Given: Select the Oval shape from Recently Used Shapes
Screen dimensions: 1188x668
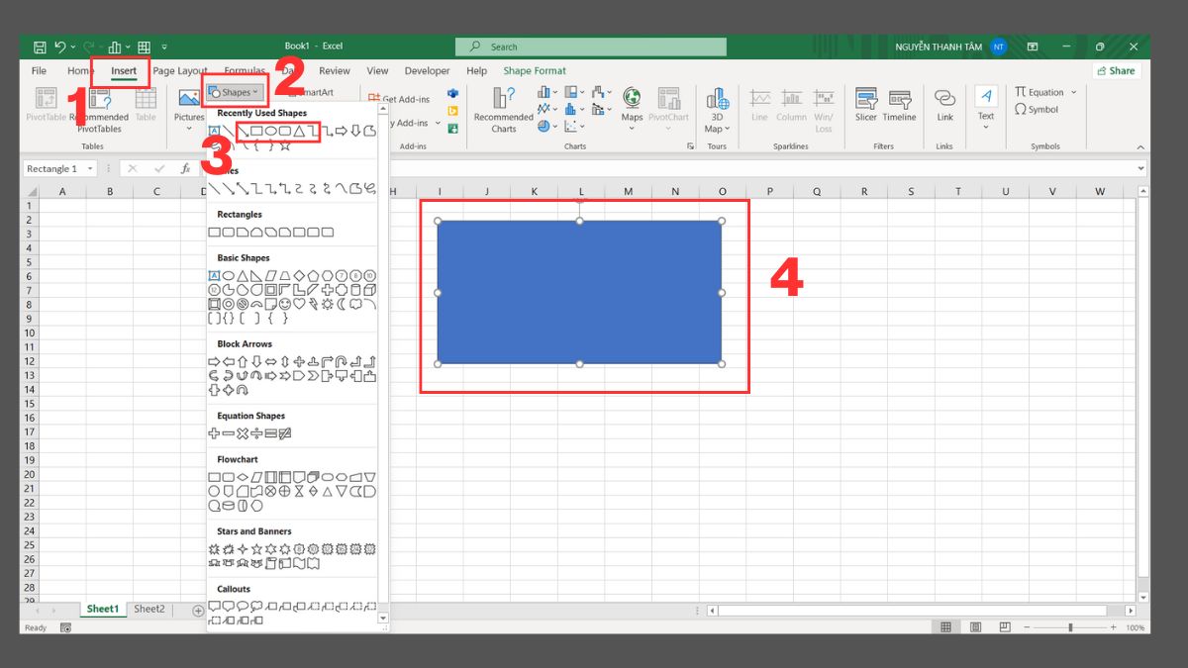Looking at the screenshot, I should click(x=270, y=132).
